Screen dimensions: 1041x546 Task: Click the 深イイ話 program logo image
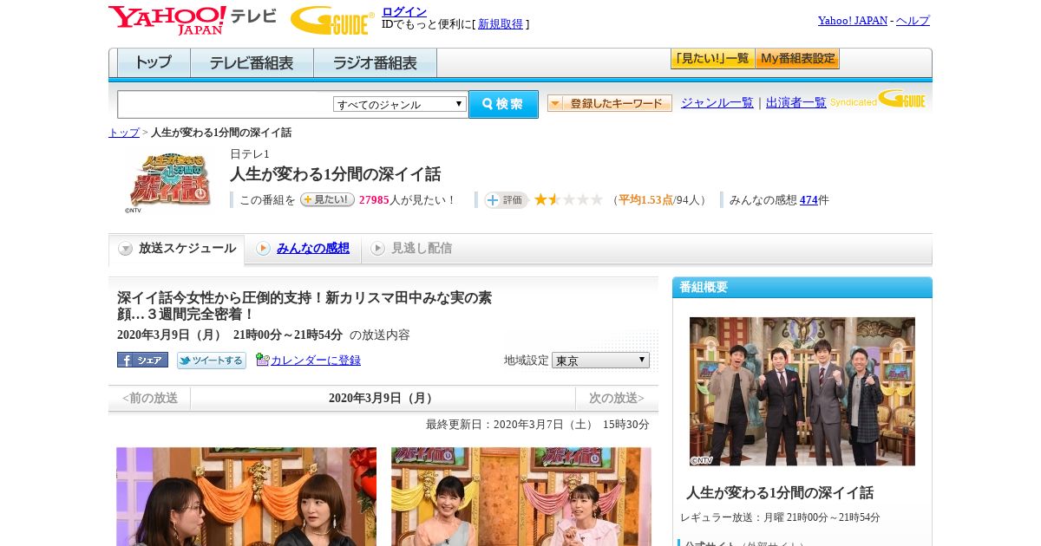(168, 181)
